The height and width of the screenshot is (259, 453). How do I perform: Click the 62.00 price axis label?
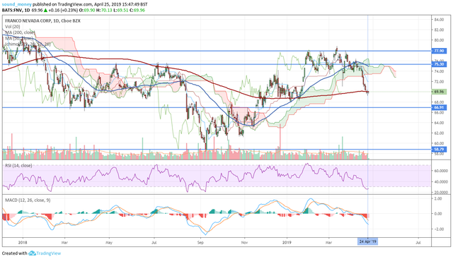tap(439, 133)
